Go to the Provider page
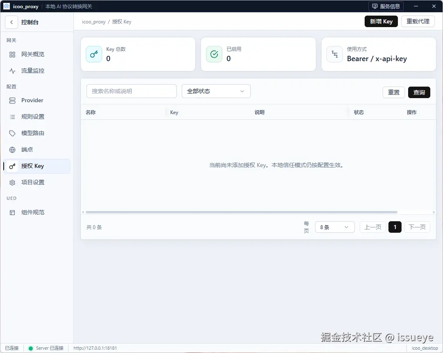The height and width of the screenshot is (353, 443). (37, 101)
